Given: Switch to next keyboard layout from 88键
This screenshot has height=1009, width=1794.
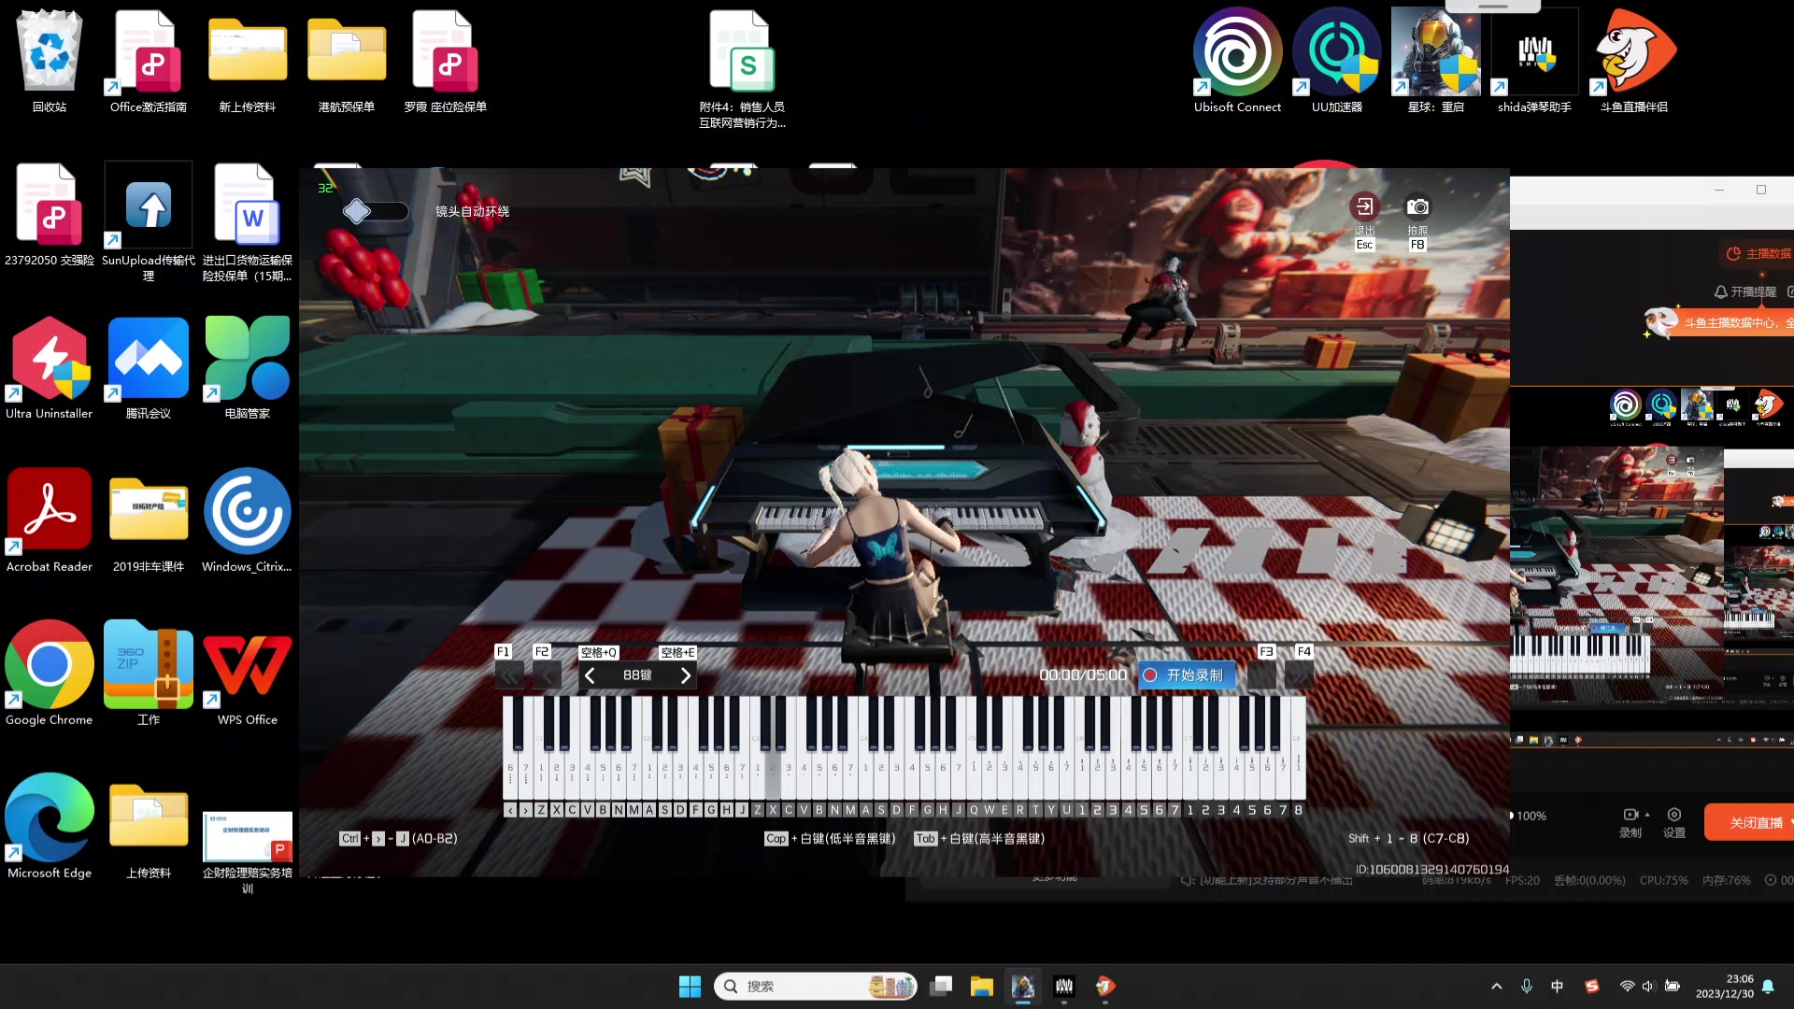Looking at the screenshot, I should (686, 675).
